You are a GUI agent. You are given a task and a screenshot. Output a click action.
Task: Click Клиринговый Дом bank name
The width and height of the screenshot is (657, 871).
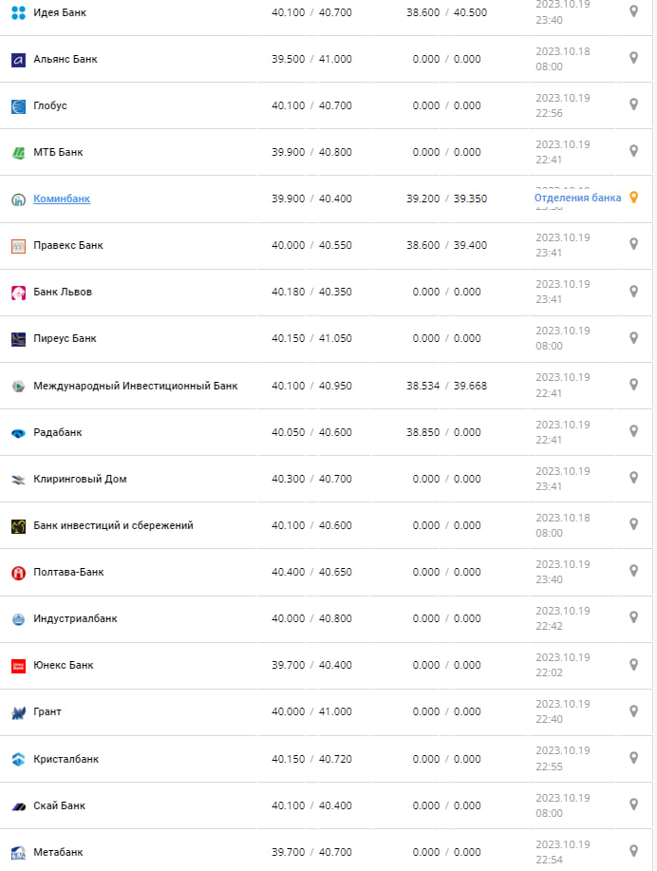80,479
